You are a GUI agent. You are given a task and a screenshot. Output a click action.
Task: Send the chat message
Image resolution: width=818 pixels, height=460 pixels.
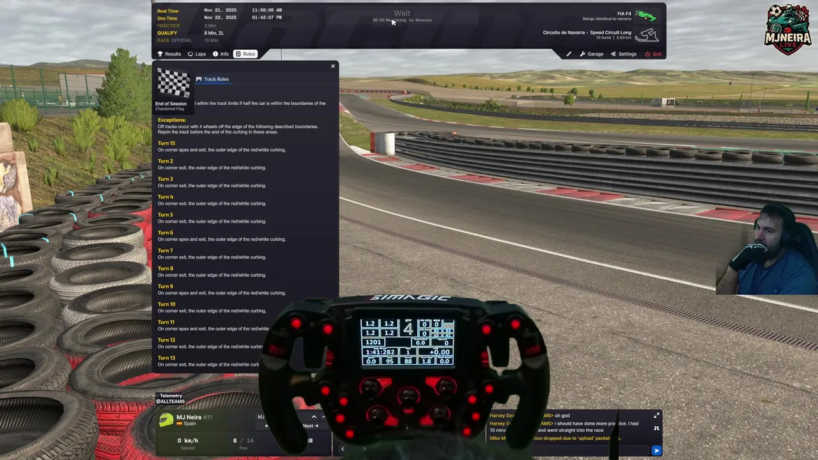click(x=656, y=450)
